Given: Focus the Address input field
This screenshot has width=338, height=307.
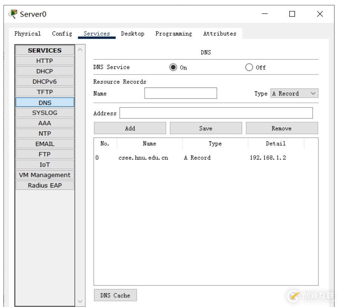Looking at the screenshot, I should pos(216,113).
